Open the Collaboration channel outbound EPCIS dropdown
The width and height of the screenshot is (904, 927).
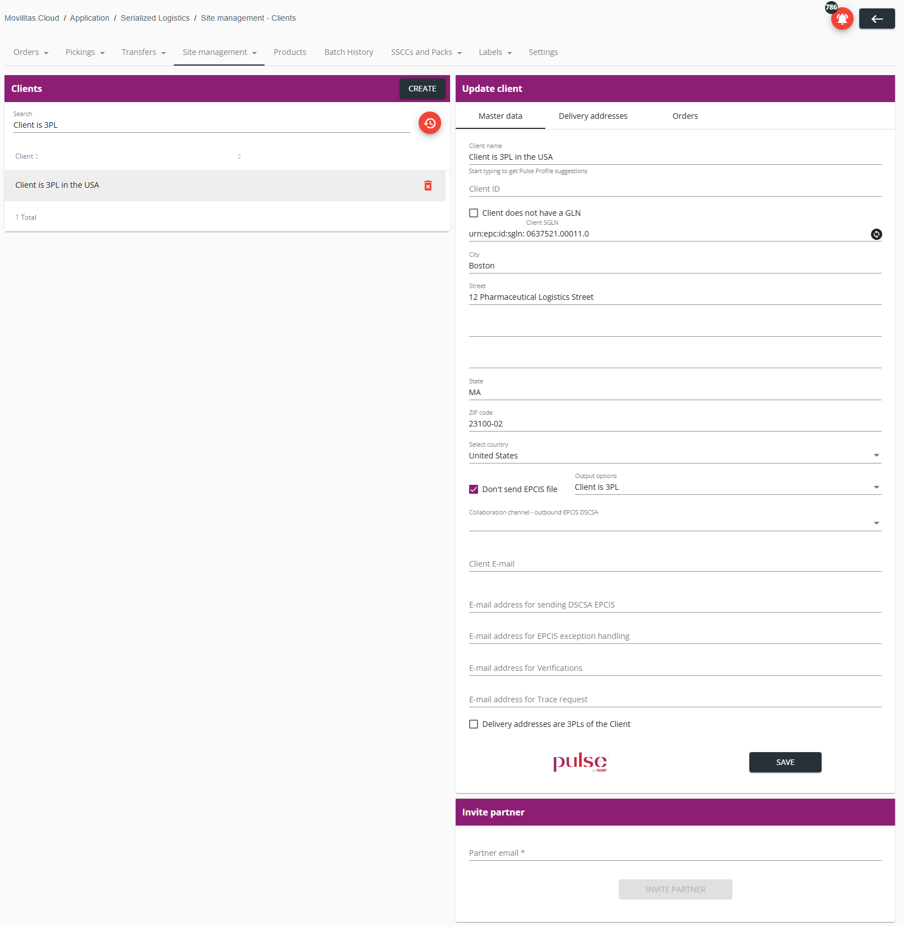tap(675, 523)
